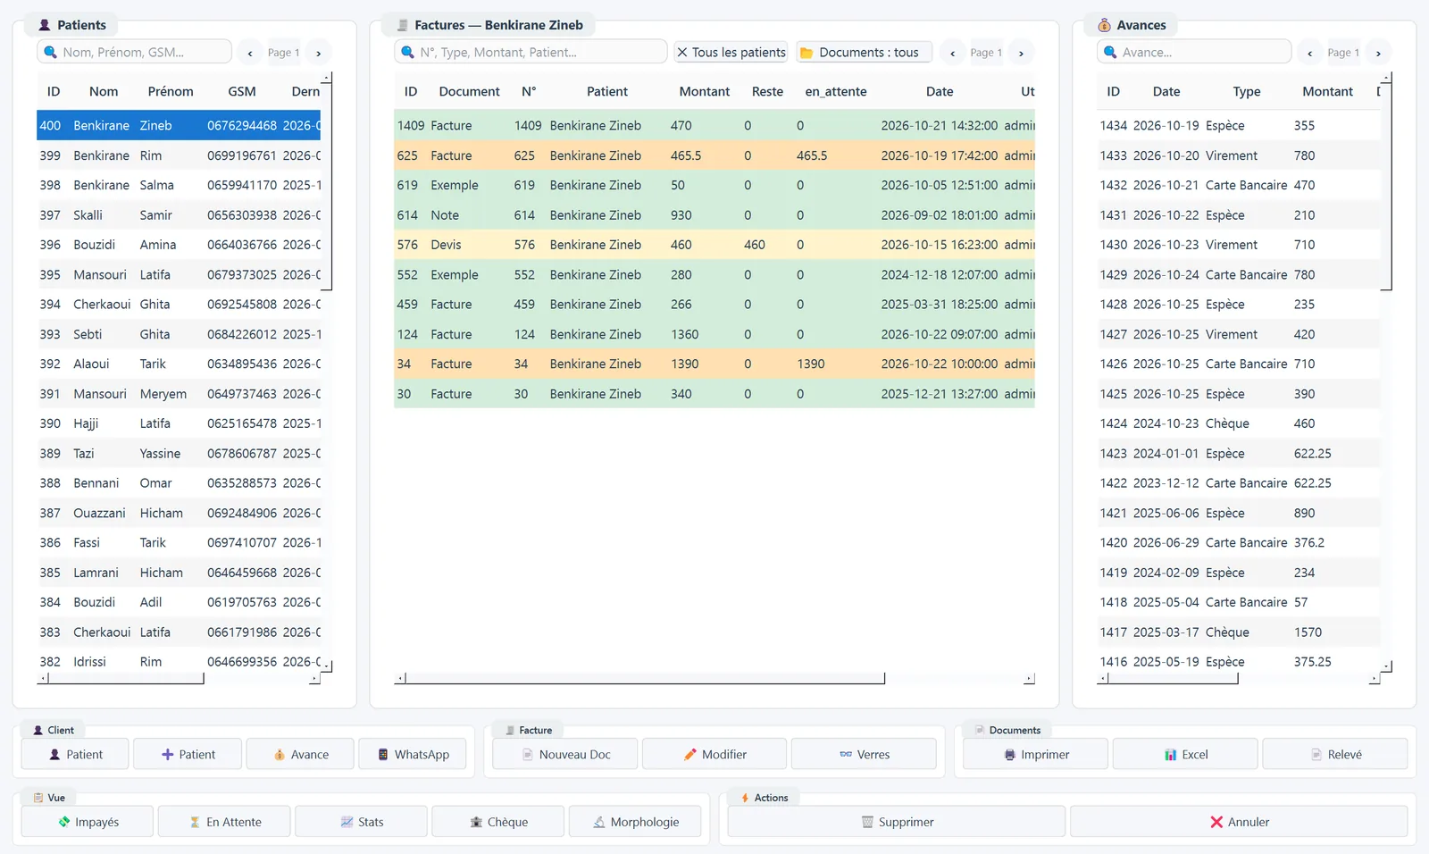The height and width of the screenshot is (854, 1429).
Task: Go to next page in Patients panel
Action: pos(319,53)
